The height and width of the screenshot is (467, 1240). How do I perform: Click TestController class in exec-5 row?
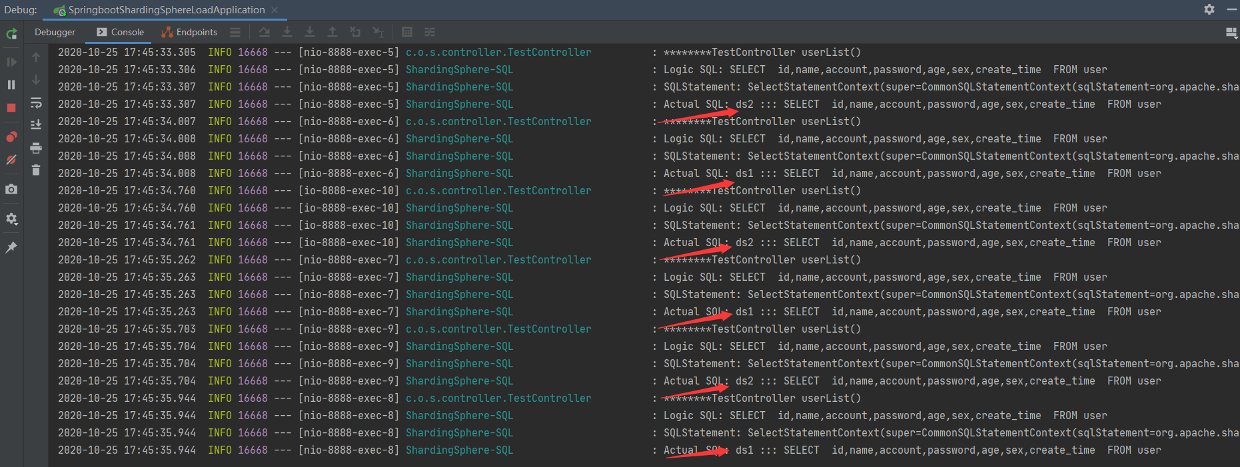coord(498,53)
